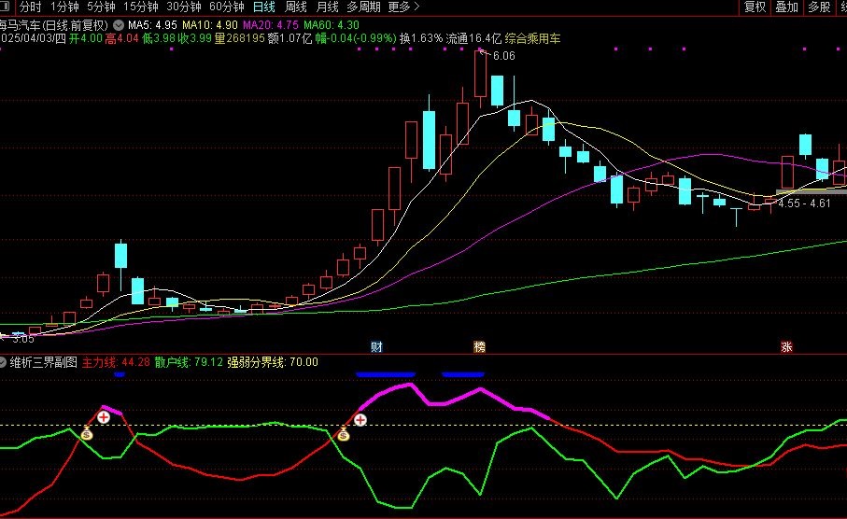The height and width of the screenshot is (519, 847).
Task: Expand the 更多 more periods menu
Action: 403,7
